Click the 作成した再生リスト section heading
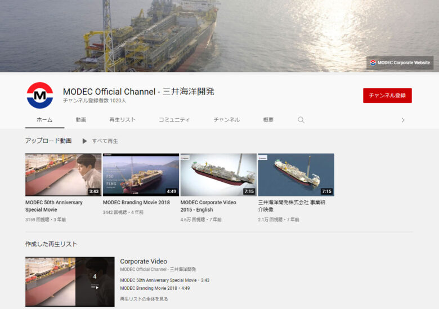Viewport: 439px width, 309px height. pyautogui.click(x=51, y=244)
